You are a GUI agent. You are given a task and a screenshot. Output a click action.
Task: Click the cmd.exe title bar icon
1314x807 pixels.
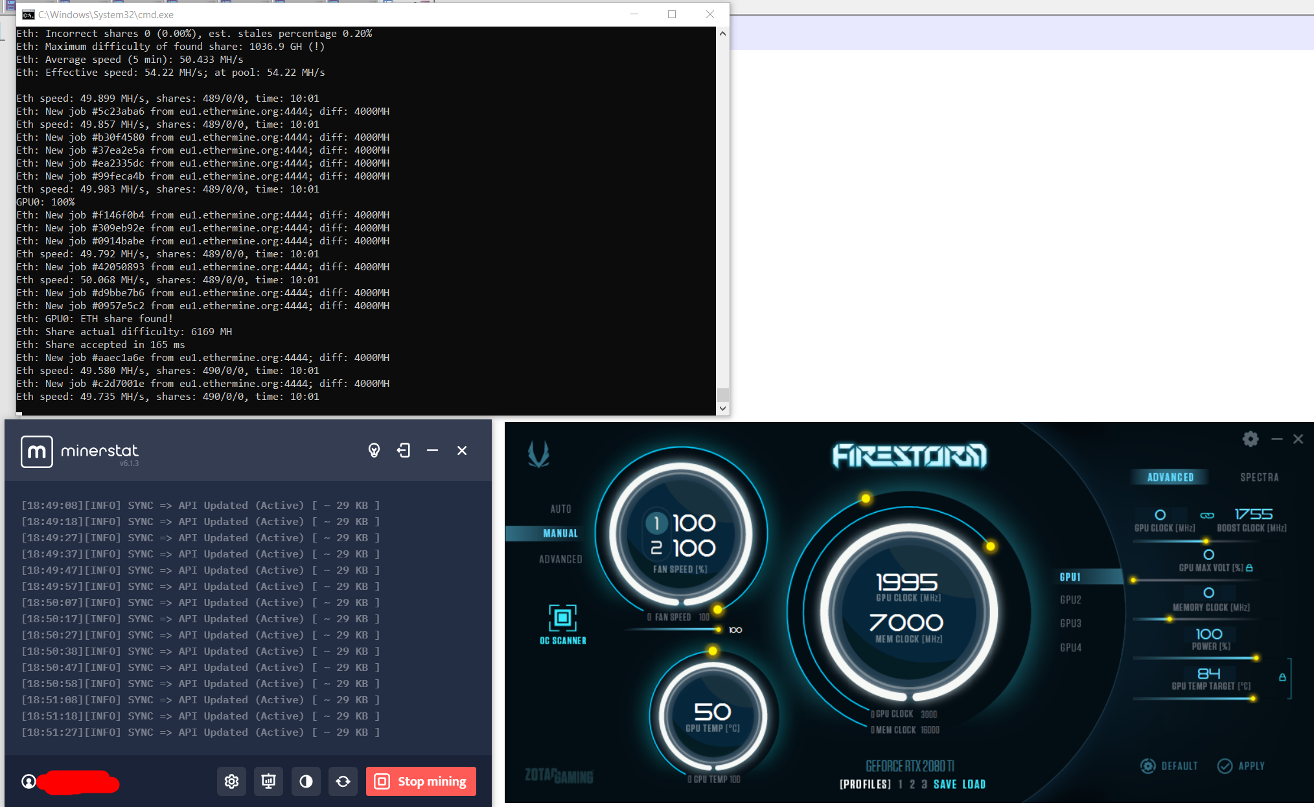28,14
